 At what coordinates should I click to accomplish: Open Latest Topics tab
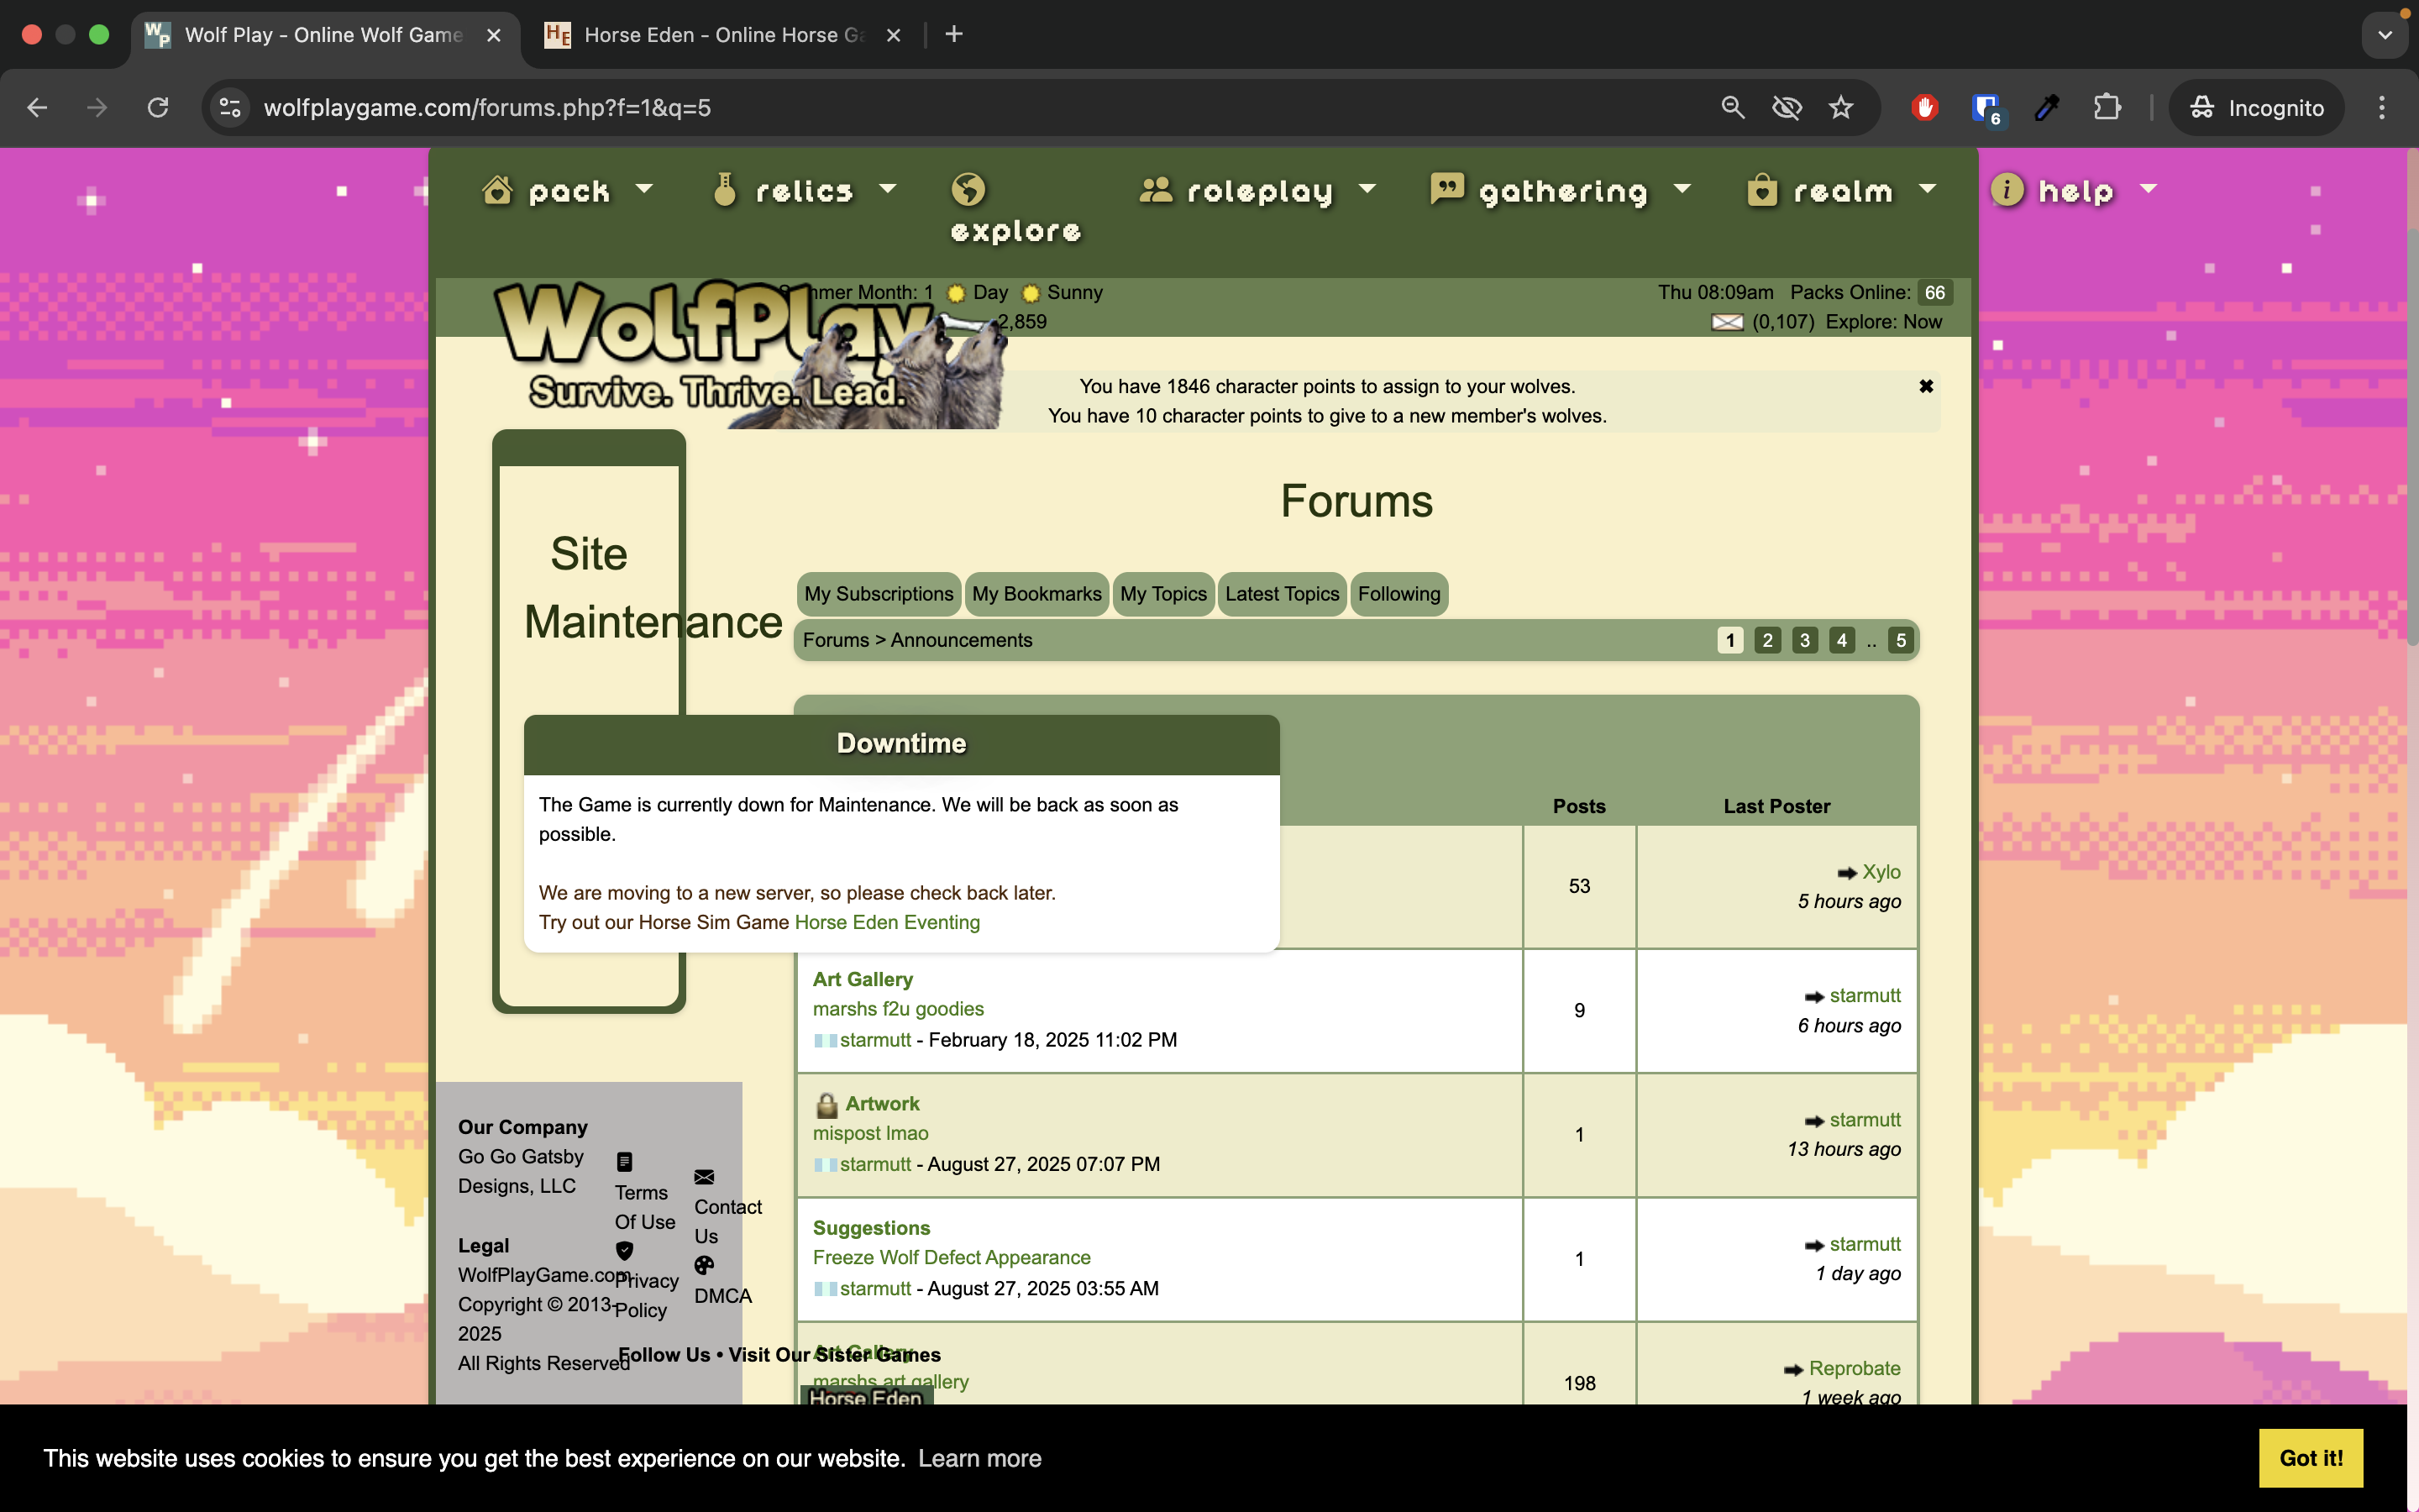[1282, 594]
